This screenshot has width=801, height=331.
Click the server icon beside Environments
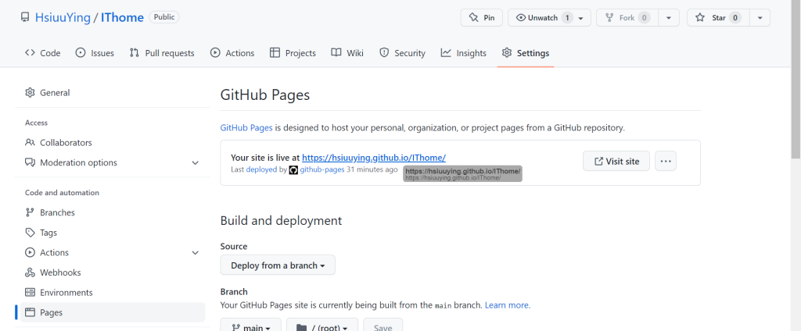[x=30, y=293]
